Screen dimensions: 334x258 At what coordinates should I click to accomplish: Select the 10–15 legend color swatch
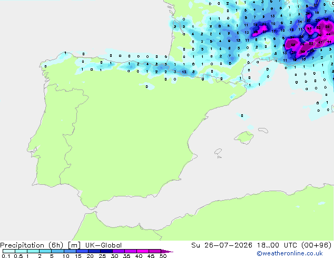point(70,251)
